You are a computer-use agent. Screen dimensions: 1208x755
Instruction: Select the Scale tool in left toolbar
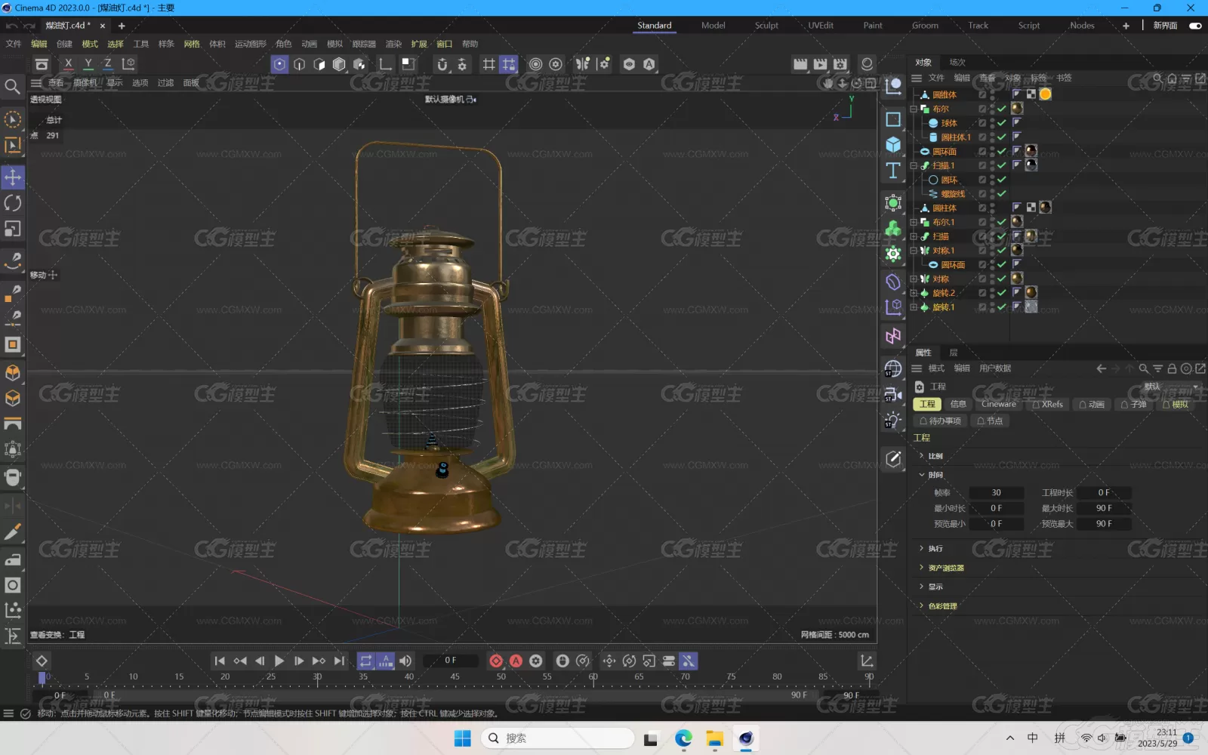coord(13,229)
